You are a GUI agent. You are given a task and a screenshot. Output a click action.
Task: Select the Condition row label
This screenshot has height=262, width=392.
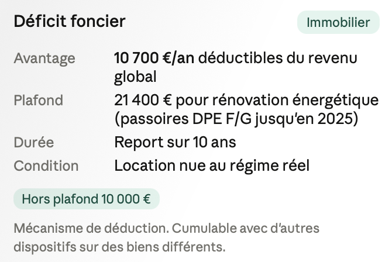pos(46,166)
